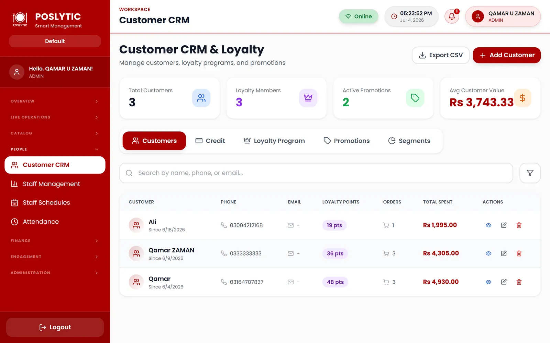Image resolution: width=550 pixels, height=343 pixels.
Task: Click the cart icon in Qamar ZAMAN's row
Action: 386,253
